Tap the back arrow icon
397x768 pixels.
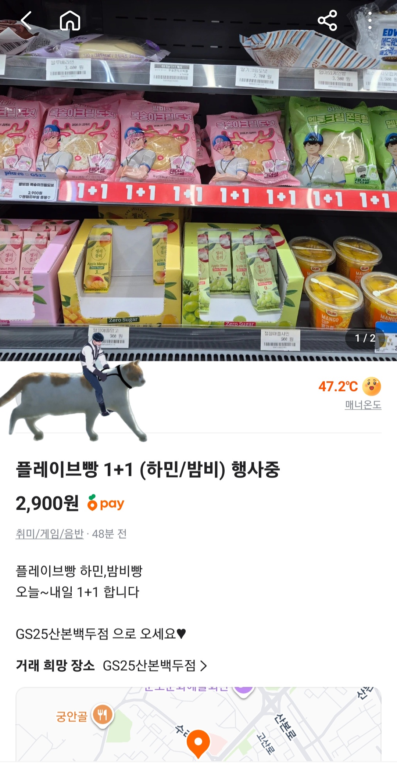tap(26, 20)
